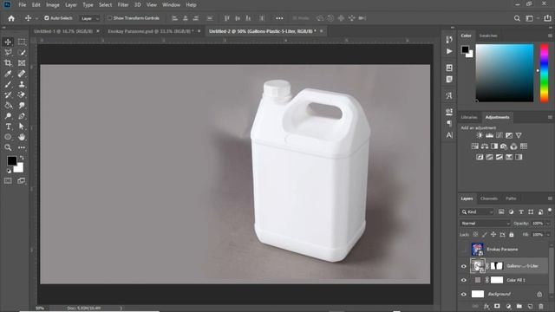The image size is (555, 312).
Task: Show the Erokay Parasme layer visibility
Action: (x=464, y=250)
